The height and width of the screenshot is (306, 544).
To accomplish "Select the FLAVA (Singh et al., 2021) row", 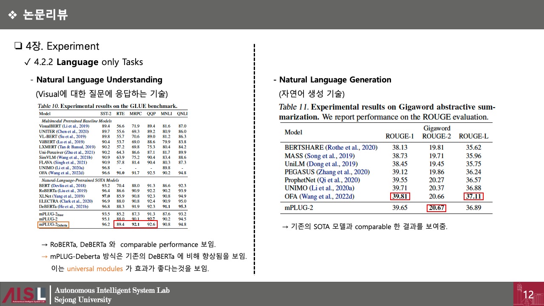I will [x=113, y=162].
